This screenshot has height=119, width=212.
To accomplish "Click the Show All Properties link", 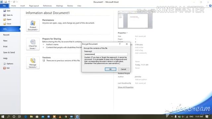I will tap(126, 87).
